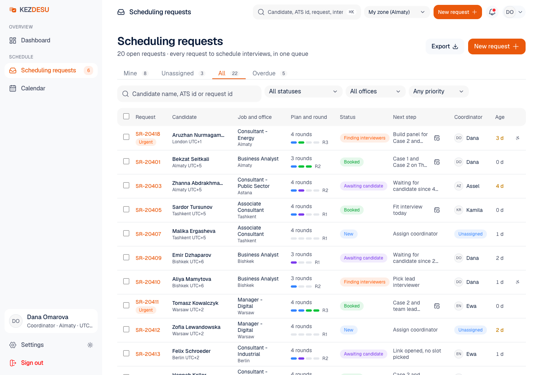Click the Dashboard grid icon in the sidebar
Image resolution: width=541 pixels, height=375 pixels.
(13, 40)
